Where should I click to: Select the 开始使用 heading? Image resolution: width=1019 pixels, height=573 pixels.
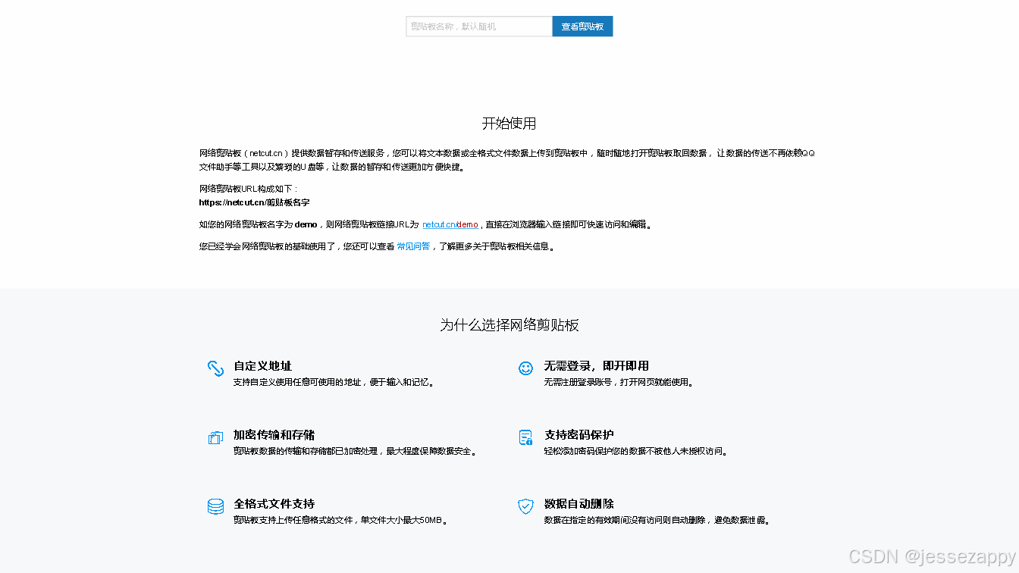tap(509, 124)
